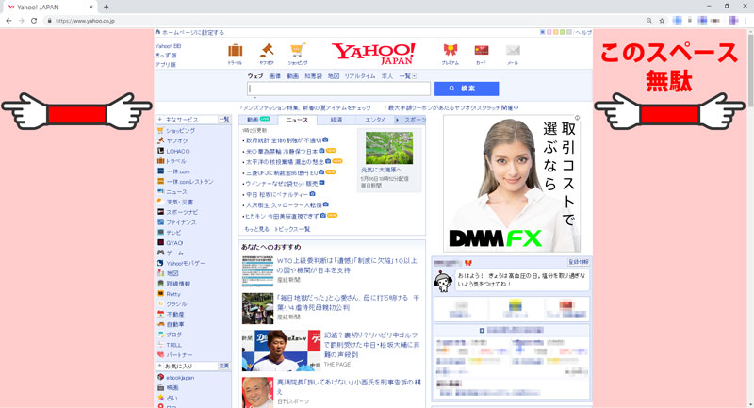Click the baseball player article thumbnail
The height and width of the screenshot is (408, 754).
(x=281, y=351)
